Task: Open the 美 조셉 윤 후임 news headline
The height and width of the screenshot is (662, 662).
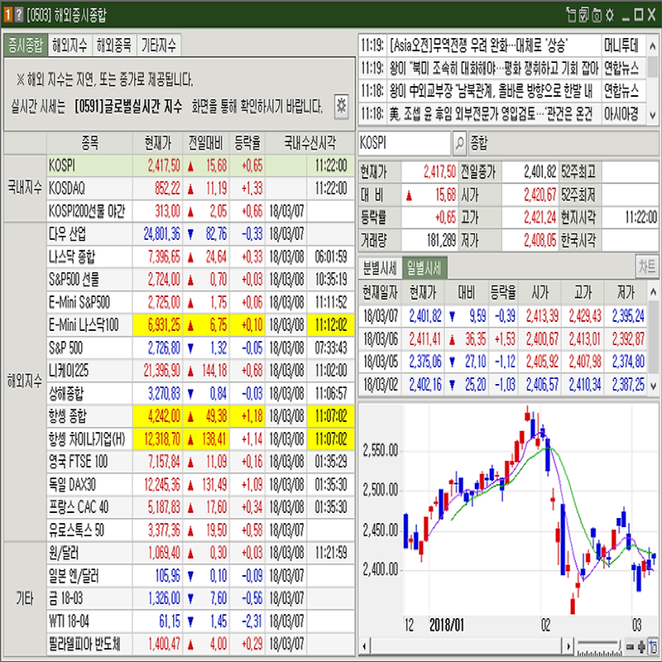Action: [x=491, y=113]
